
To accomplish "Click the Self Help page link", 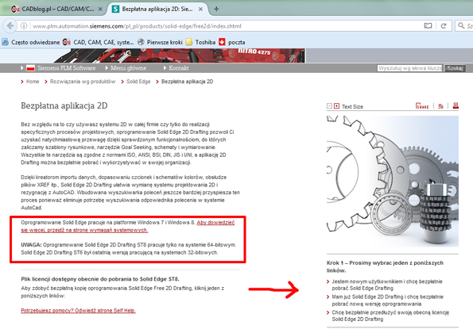I will click(78, 310).
